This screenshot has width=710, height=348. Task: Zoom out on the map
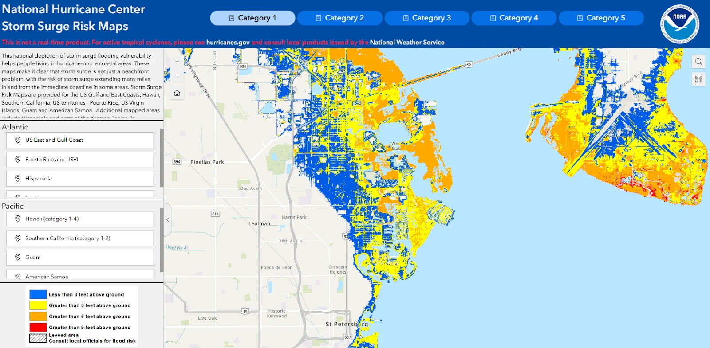pos(177,75)
